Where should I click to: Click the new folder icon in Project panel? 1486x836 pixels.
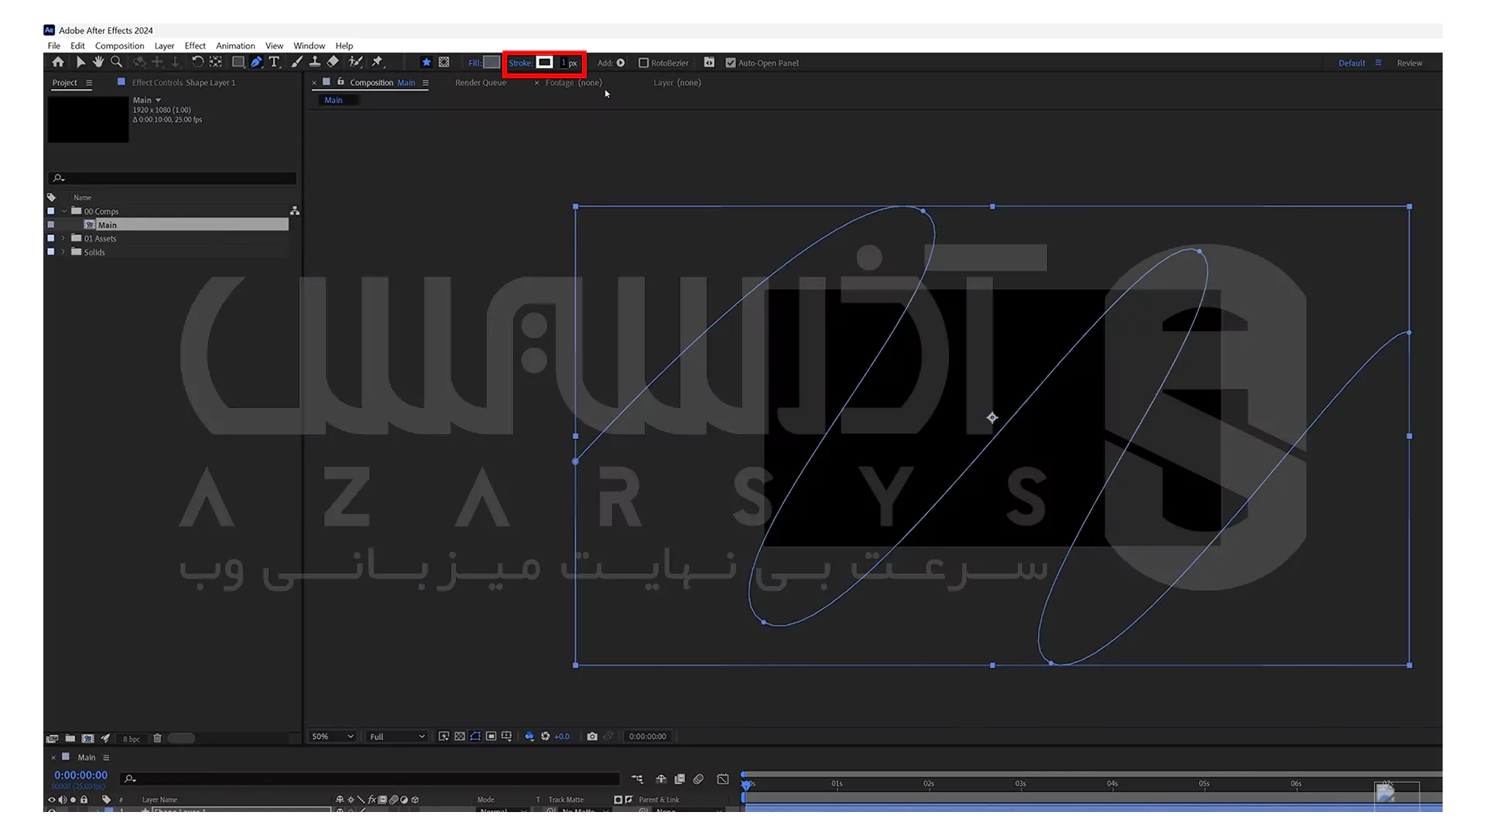[70, 738]
